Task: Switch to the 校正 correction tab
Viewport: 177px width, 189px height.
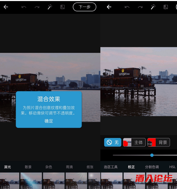Action: [131, 167]
